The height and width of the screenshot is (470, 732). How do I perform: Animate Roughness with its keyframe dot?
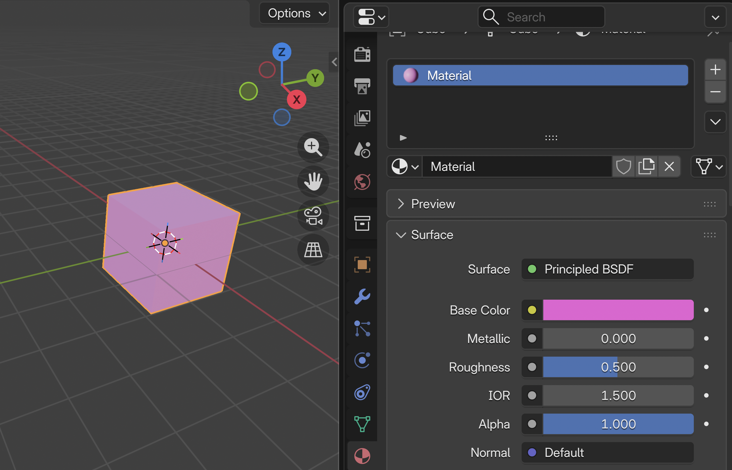tap(706, 367)
